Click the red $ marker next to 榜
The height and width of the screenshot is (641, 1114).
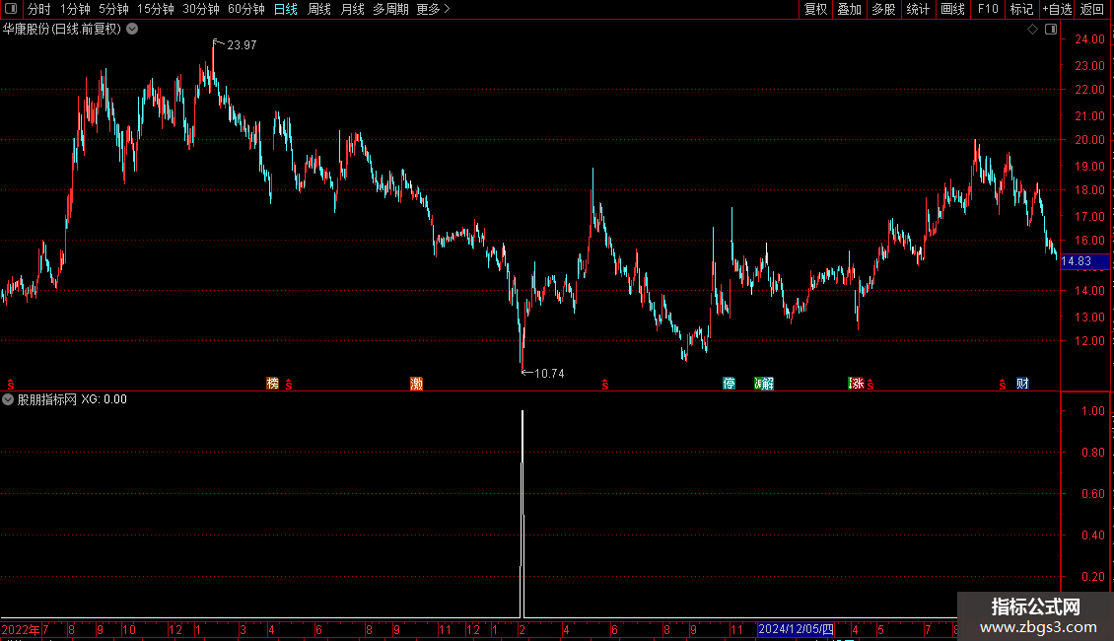pyautogui.click(x=289, y=385)
